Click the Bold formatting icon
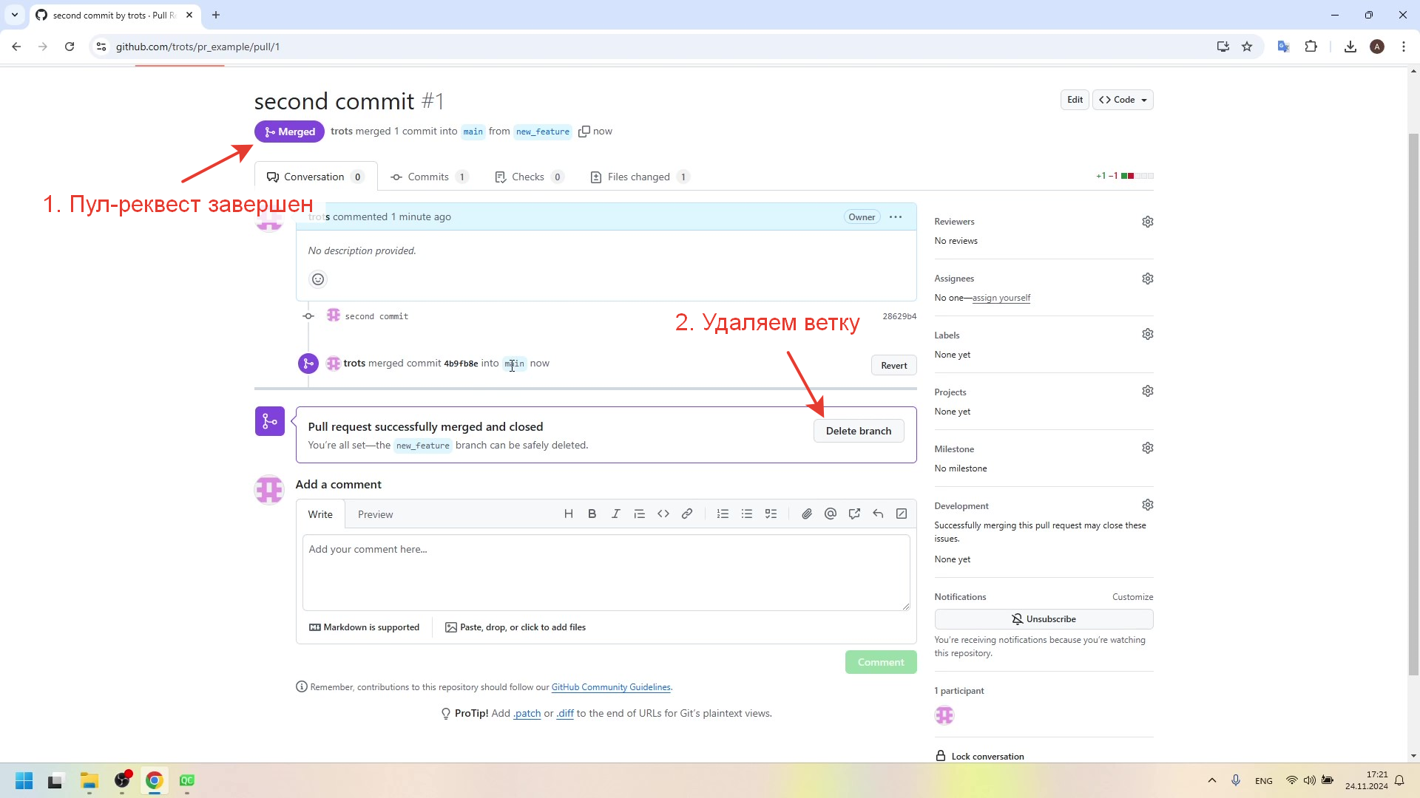1420x798 pixels. pyautogui.click(x=592, y=514)
